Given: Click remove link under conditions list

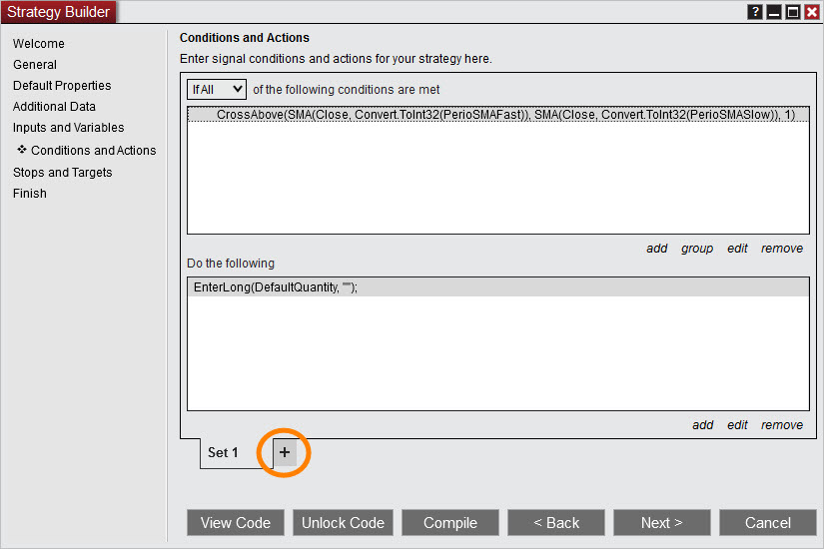Looking at the screenshot, I should point(782,249).
